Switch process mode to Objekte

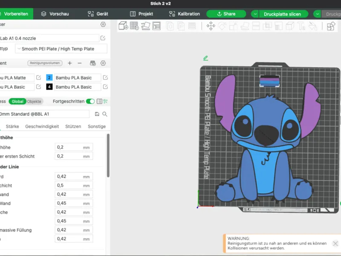(34, 102)
